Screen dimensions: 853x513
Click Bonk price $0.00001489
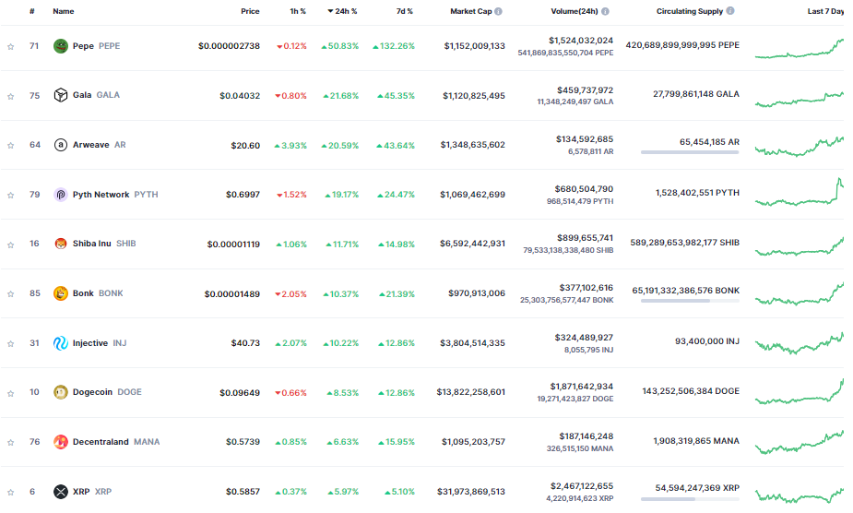coord(231,294)
